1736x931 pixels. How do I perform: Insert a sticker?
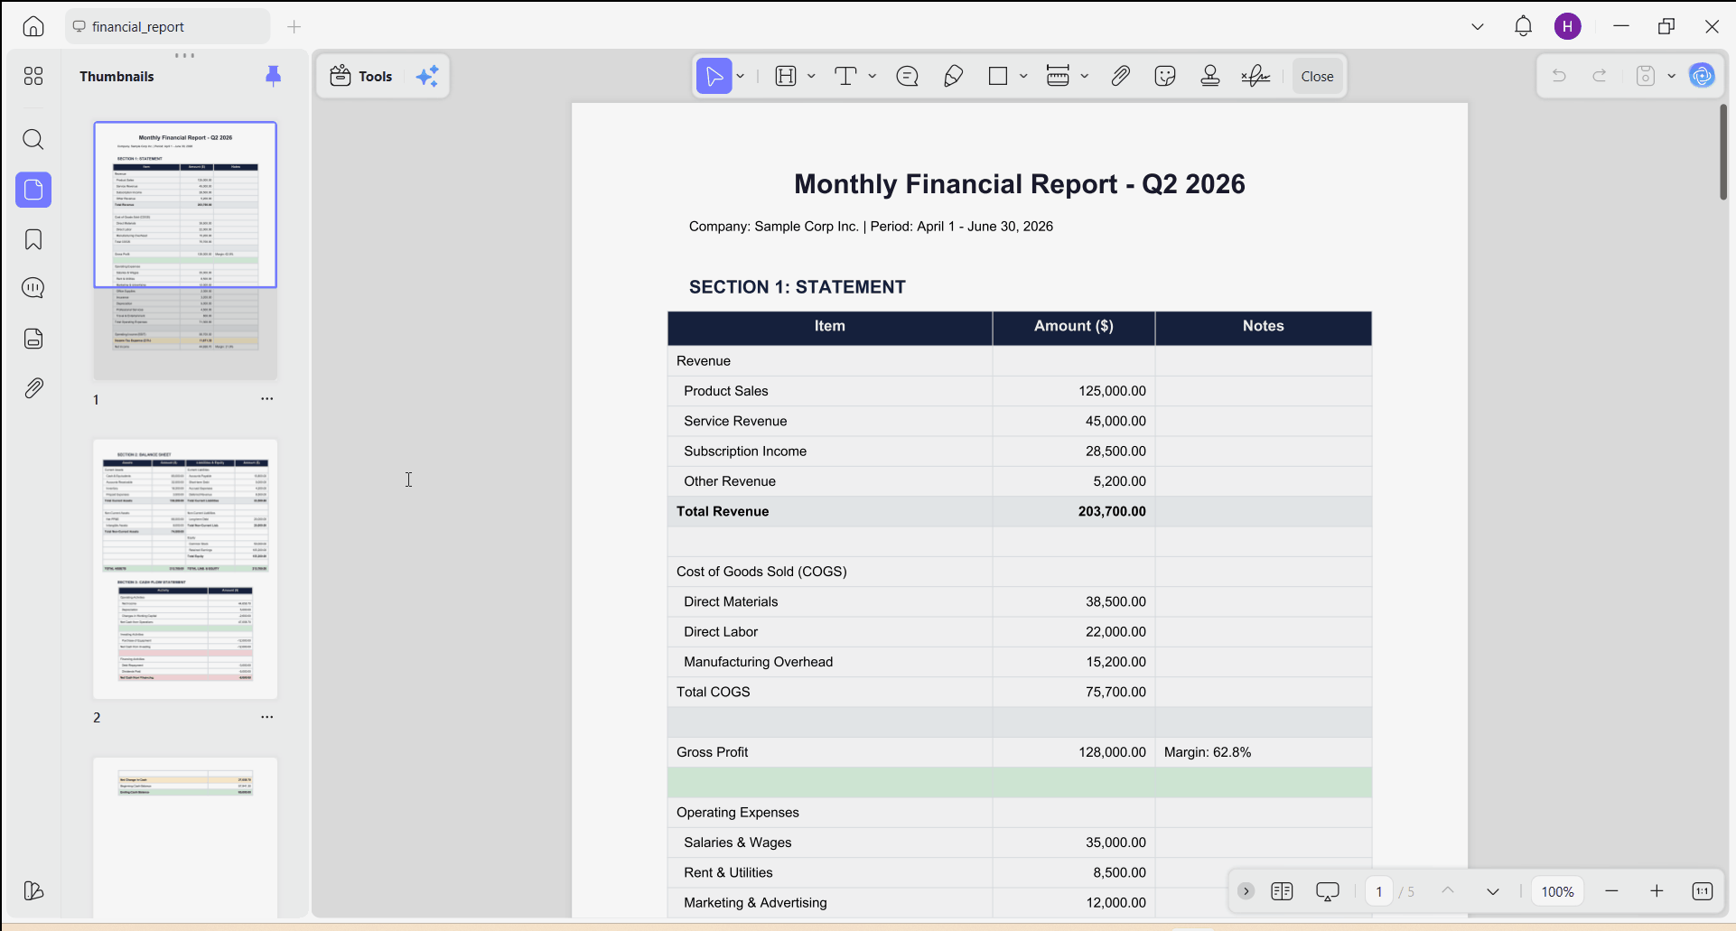pos(1165,76)
